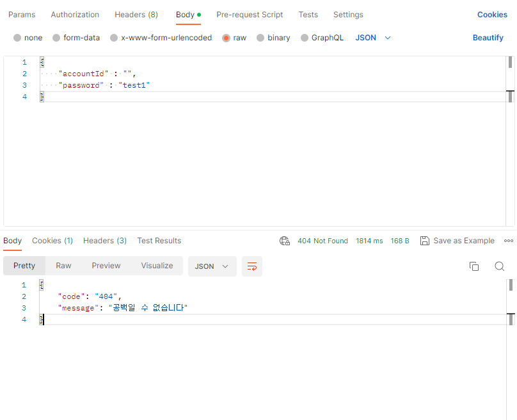Click the Cookies link

pyautogui.click(x=492, y=15)
